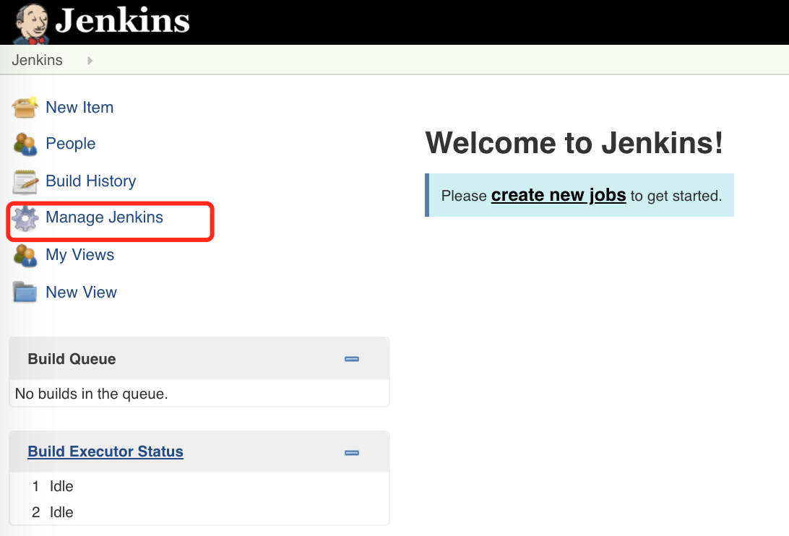Click the Manage Jenkins gear icon
Image resolution: width=789 pixels, height=536 pixels.
point(25,219)
